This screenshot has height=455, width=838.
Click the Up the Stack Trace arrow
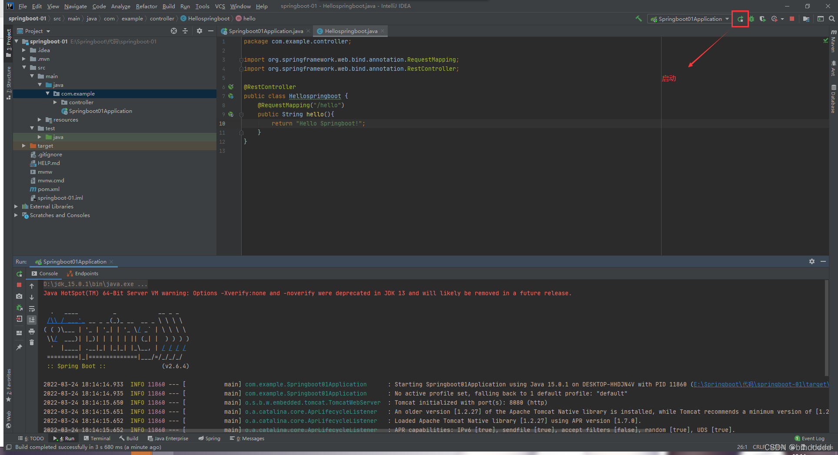[32, 286]
